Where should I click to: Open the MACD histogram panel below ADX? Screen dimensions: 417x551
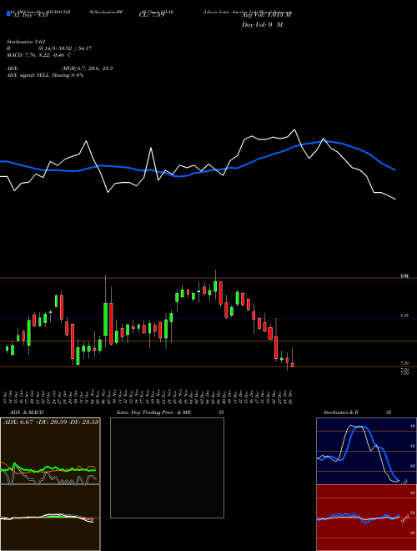coord(50,518)
